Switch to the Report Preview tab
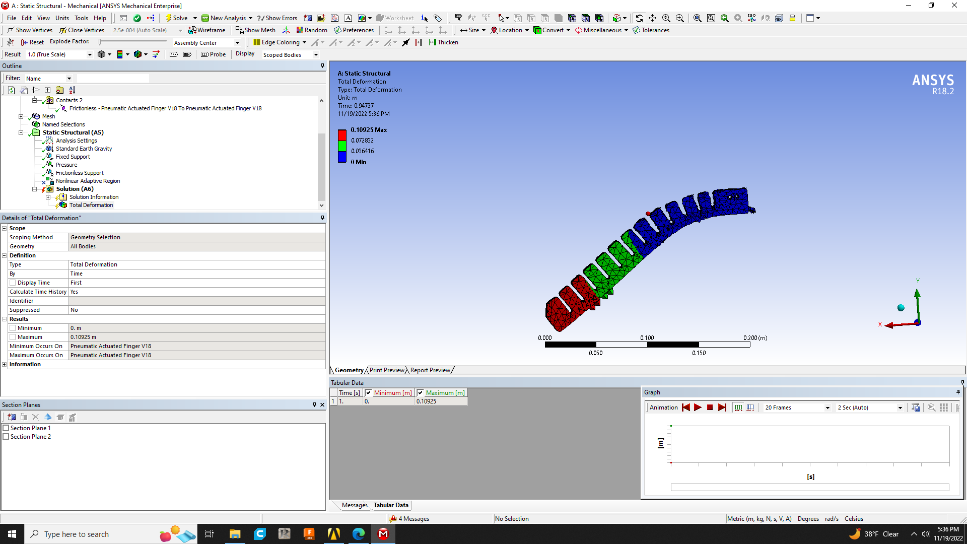Image resolution: width=967 pixels, height=544 pixels. click(430, 370)
